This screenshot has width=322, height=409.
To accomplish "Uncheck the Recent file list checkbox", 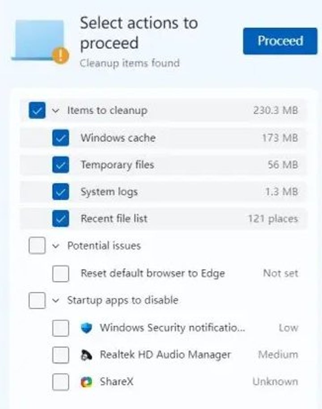I will pos(60,219).
